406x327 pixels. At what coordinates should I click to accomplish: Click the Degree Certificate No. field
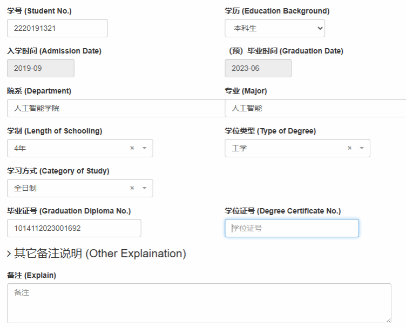pos(292,228)
